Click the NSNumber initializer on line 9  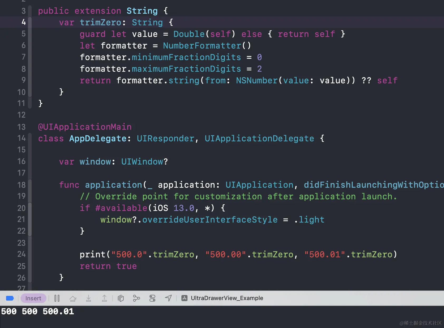[257, 80]
